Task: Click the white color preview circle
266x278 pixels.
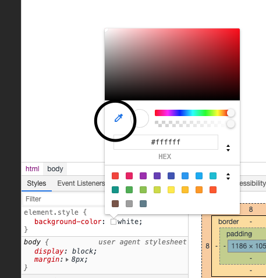Action: 140,118
